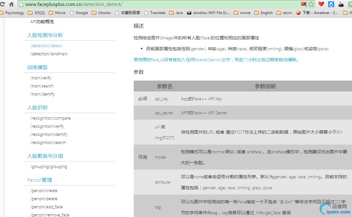Screen dimensions: 352x217
Task: Open /person/create documentation link
Action: pos(44,190)
